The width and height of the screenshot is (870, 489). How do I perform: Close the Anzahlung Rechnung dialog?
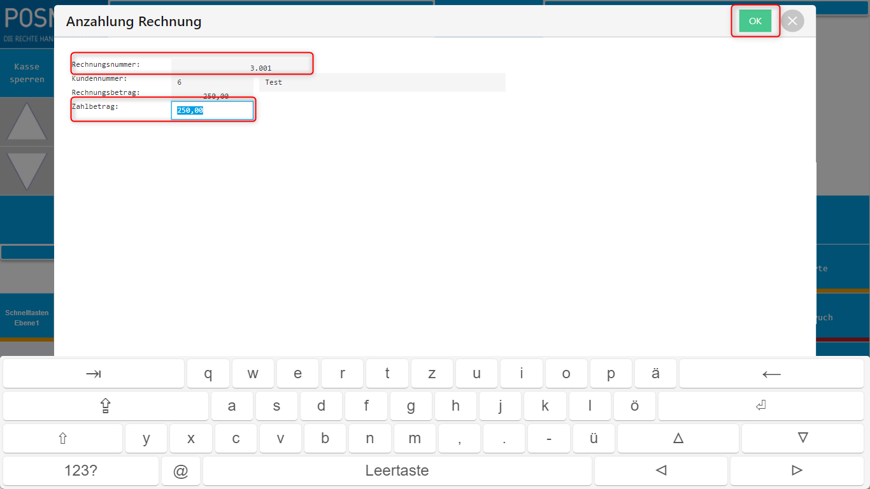pyautogui.click(x=792, y=21)
